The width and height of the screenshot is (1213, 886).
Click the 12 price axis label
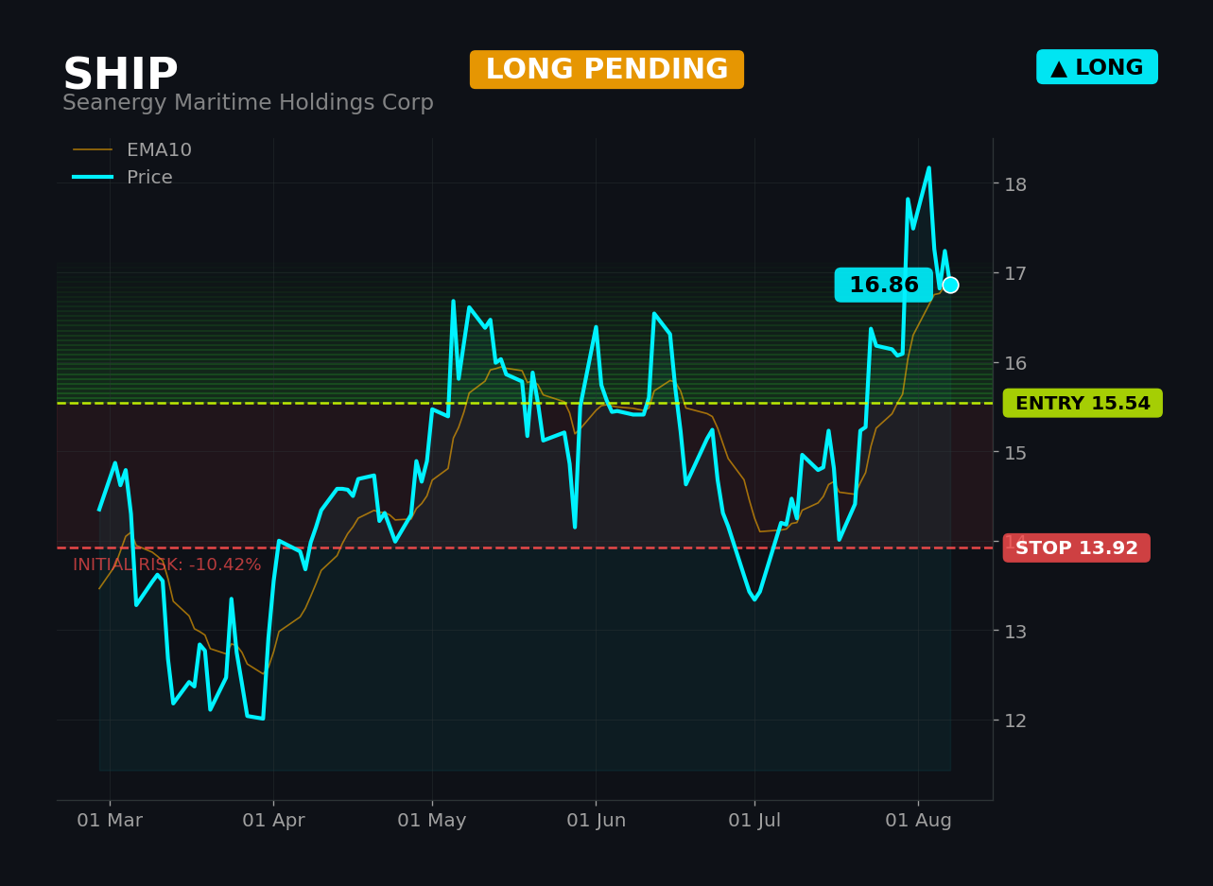click(1015, 721)
